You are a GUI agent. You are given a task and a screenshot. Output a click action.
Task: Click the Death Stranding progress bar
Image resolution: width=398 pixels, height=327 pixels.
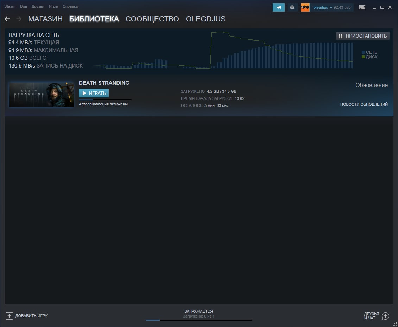pyautogui.click(x=105, y=100)
